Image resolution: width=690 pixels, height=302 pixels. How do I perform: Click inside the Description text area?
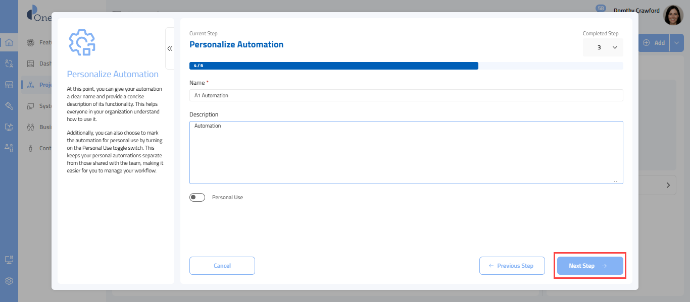(x=406, y=152)
